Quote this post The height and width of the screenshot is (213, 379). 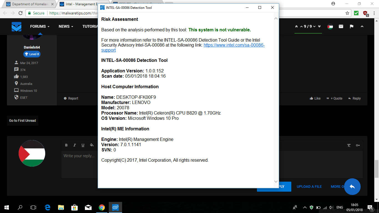pyautogui.click(x=334, y=98)
